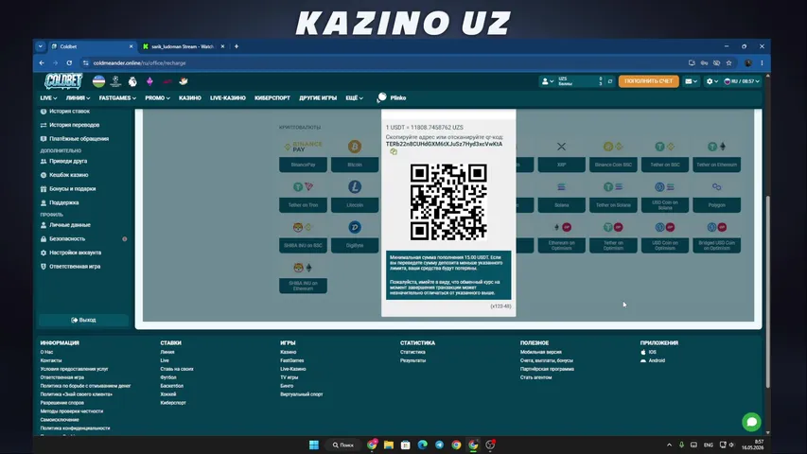Select the XRP payment button
The image size is (807, 454).
click(562, 165)
